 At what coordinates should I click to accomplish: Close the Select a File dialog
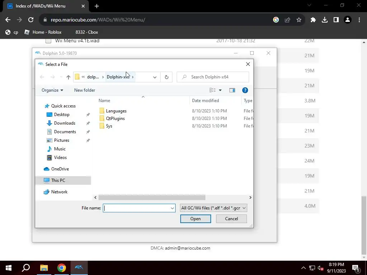[248, 64]
